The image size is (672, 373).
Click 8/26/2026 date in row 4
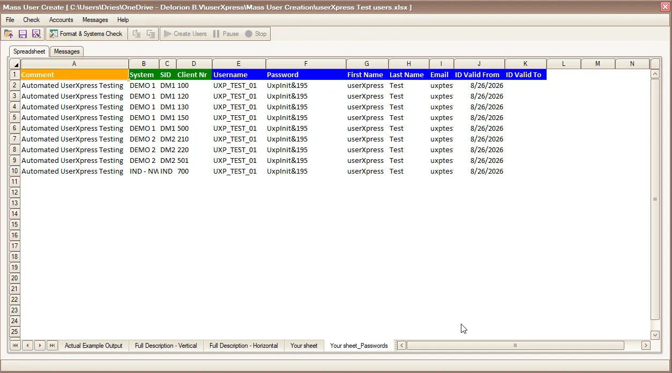(479, 107)
